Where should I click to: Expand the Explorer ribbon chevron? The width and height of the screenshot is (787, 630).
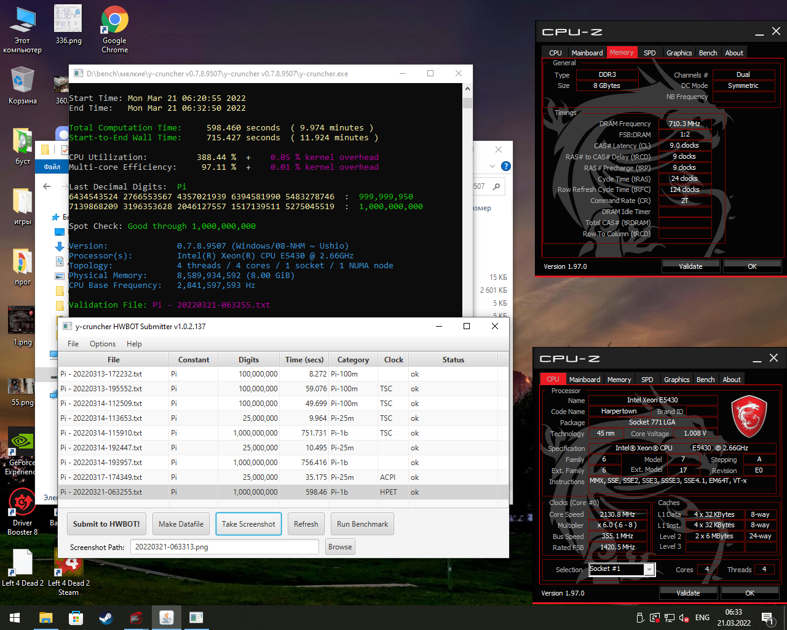coord(492,166)
